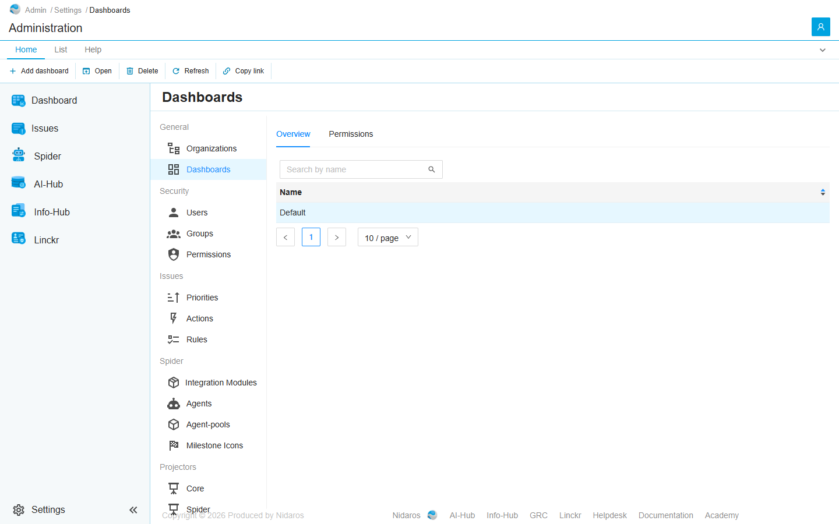Click the Nidaros logo in the footer
The image size is (839, 524).
432,515
